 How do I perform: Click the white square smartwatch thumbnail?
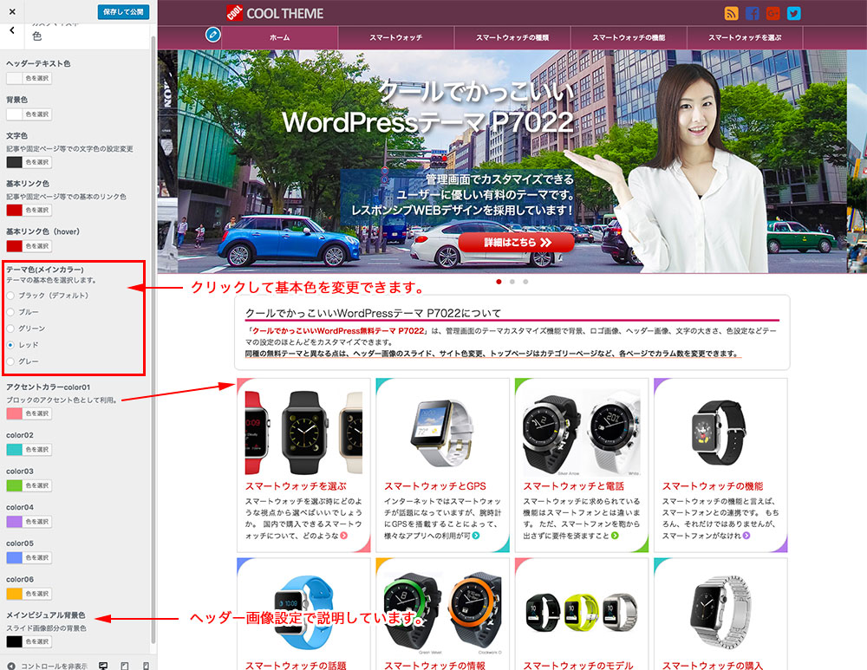[443, 432]
